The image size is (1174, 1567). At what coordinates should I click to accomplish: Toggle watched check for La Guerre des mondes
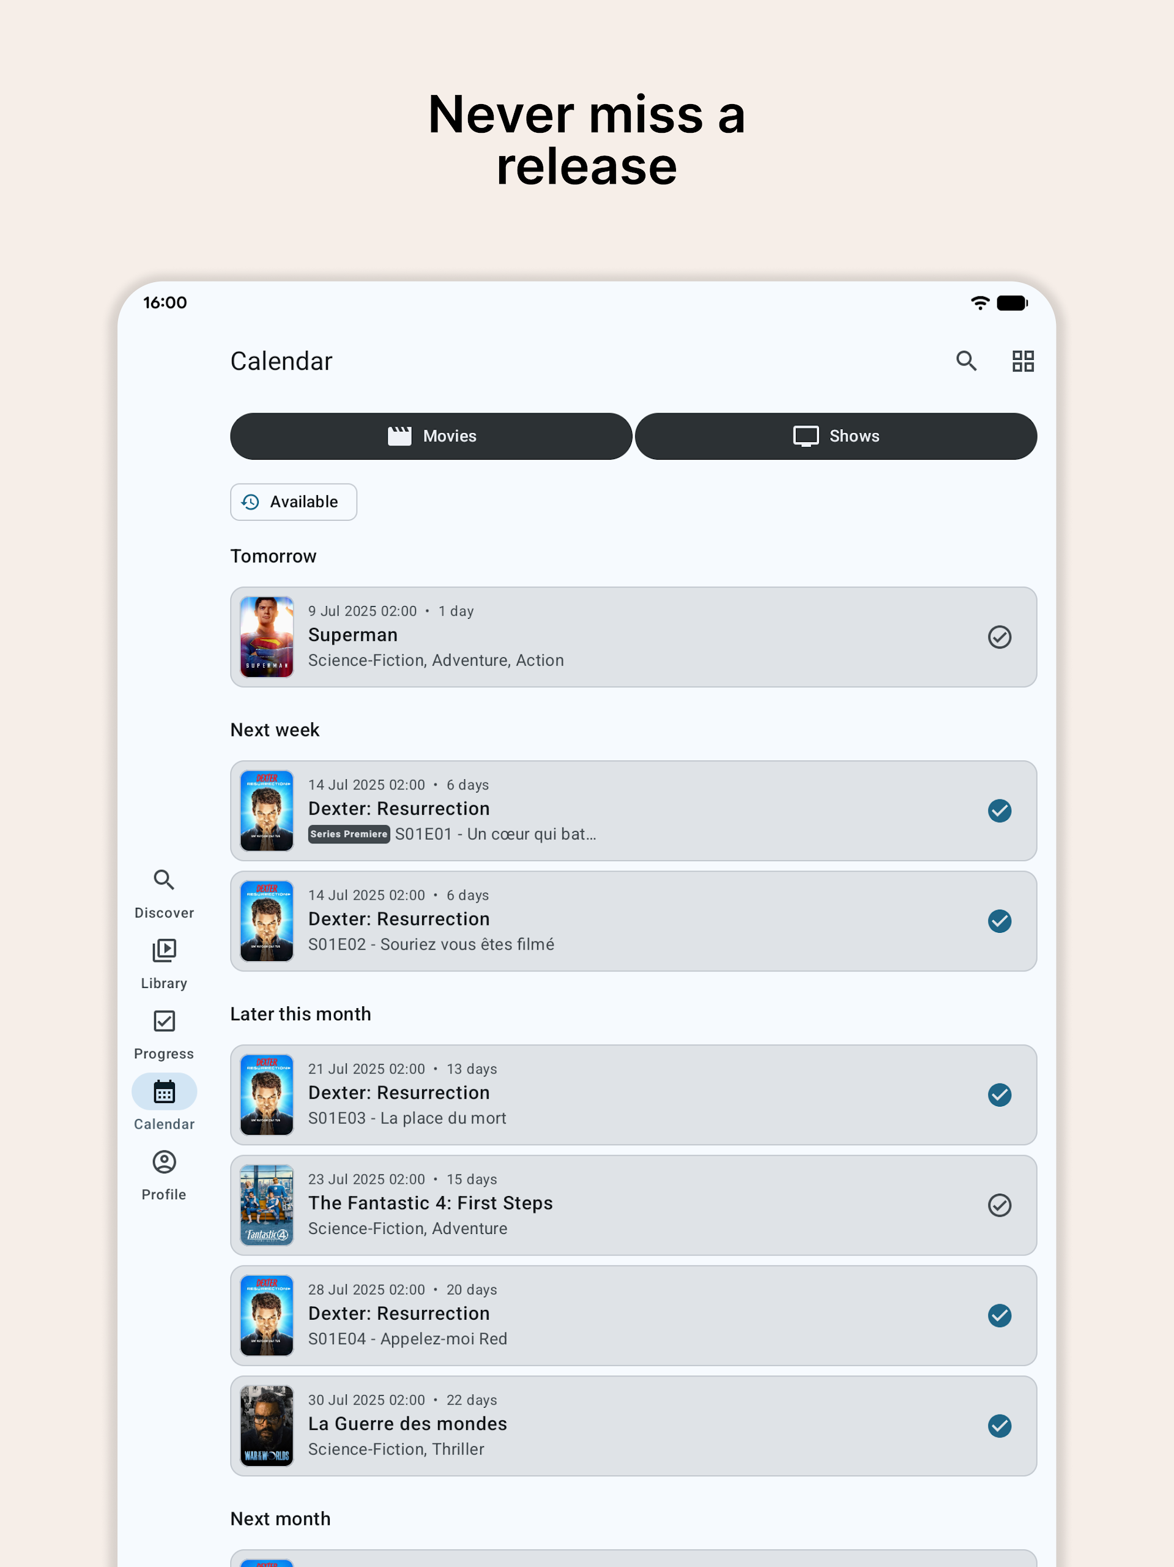pyautogui.click(x=999, y=1426)
